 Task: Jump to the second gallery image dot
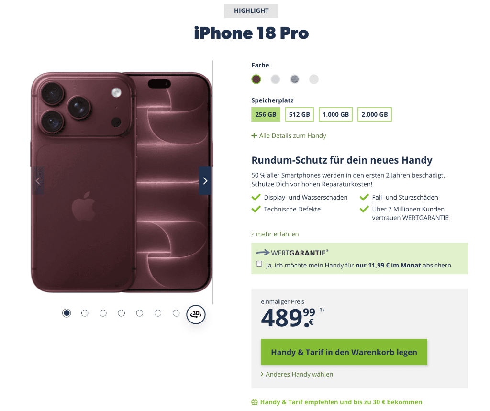tap(85, 313)
